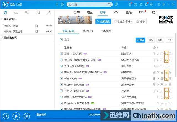
Task: Collapse the 默认列表 group
Action: (x=2, y=19)
